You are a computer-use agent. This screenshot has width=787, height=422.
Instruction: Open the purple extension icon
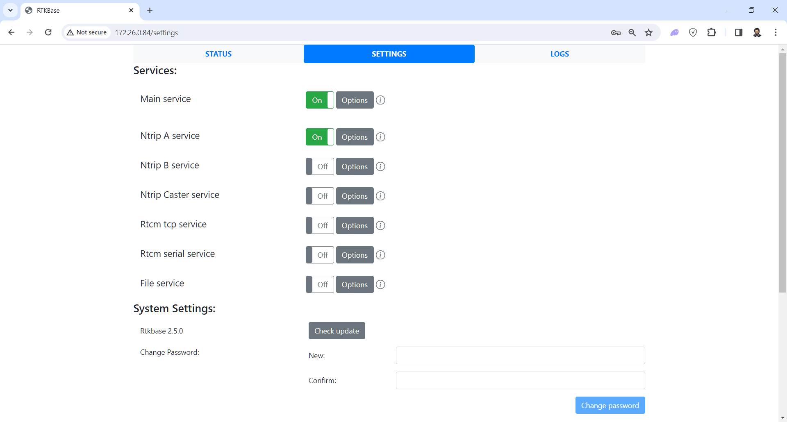pos(674,33)
